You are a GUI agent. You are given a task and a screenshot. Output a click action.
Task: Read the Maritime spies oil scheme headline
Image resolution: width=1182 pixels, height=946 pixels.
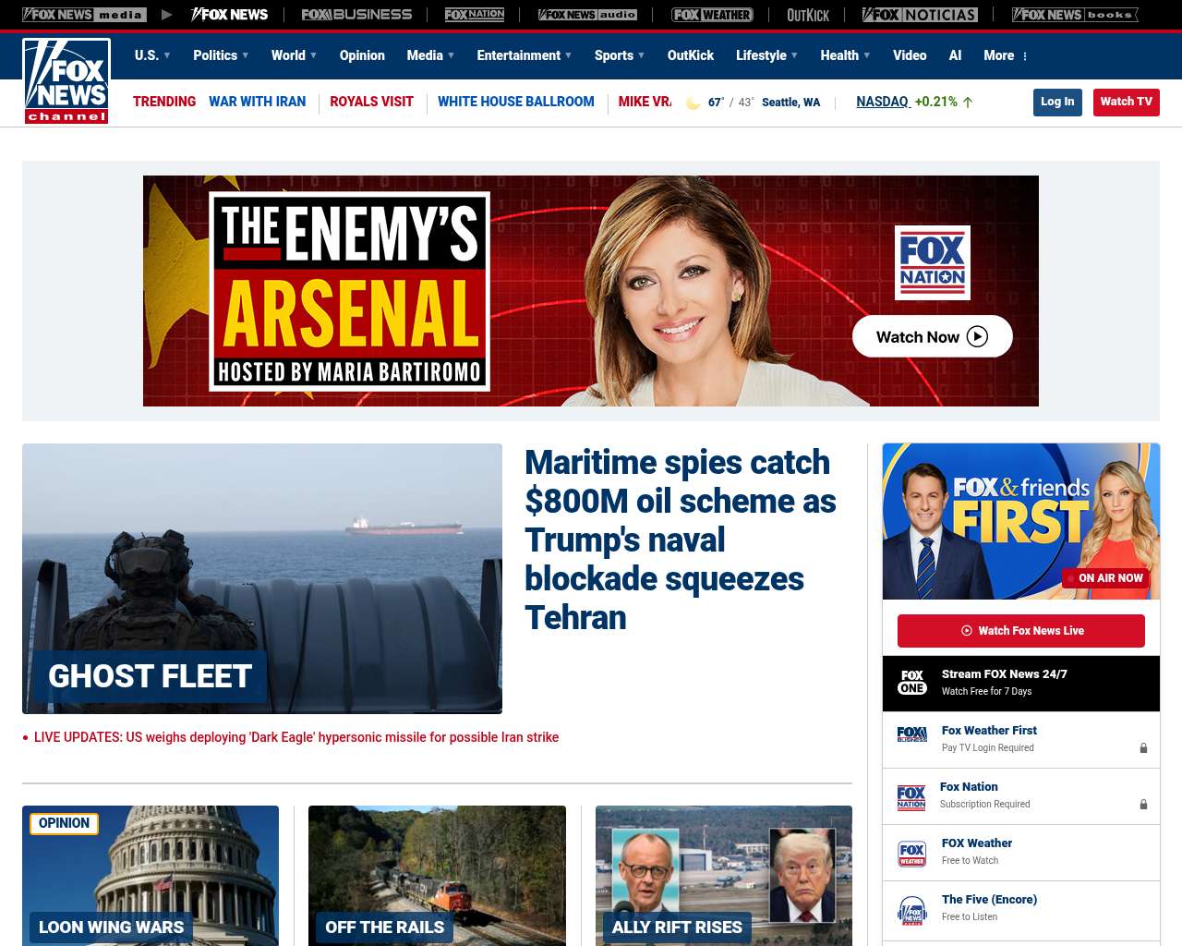[x=681, y=540]
